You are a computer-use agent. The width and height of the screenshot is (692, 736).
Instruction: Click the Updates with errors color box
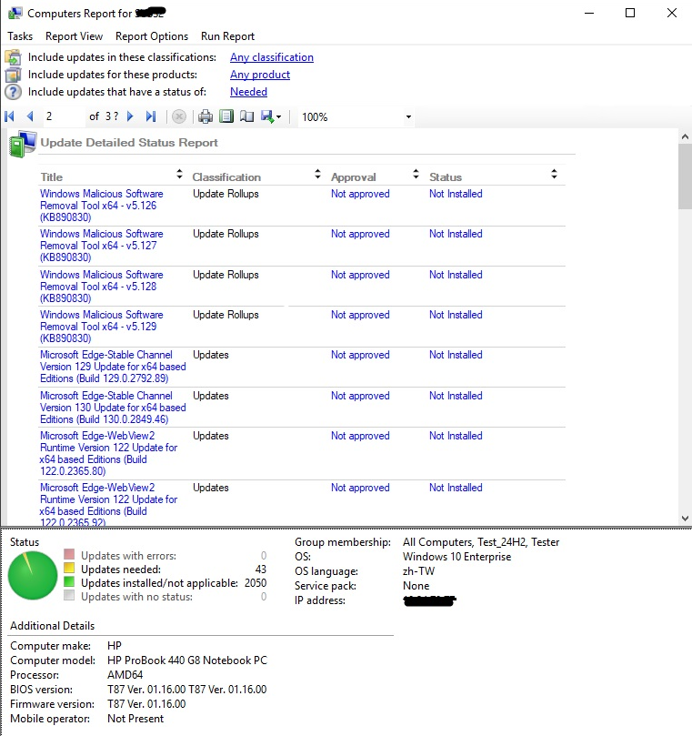click(69, 554)
